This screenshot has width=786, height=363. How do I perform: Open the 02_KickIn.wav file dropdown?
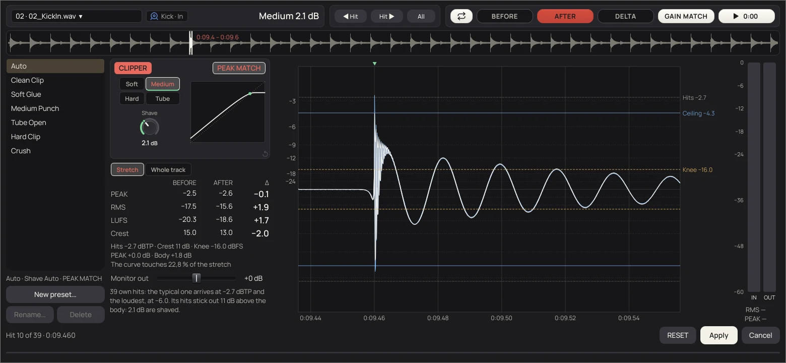tap(77, 16)
